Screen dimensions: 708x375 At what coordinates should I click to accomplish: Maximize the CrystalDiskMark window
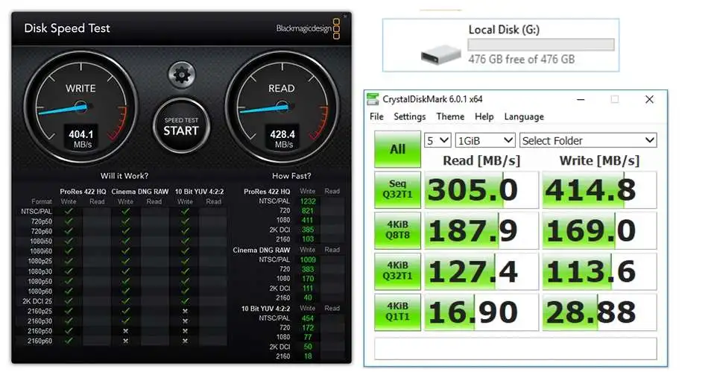click(x=615, y=99)
